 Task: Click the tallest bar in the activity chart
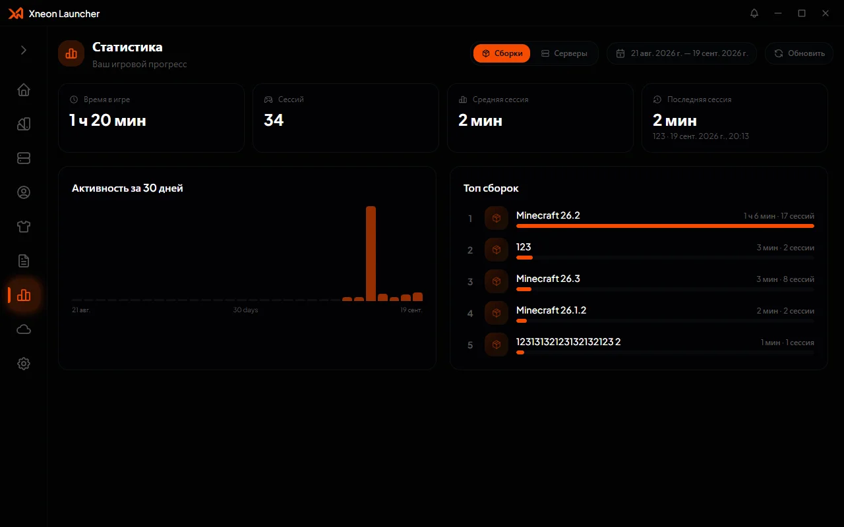[x=371, y=254]
